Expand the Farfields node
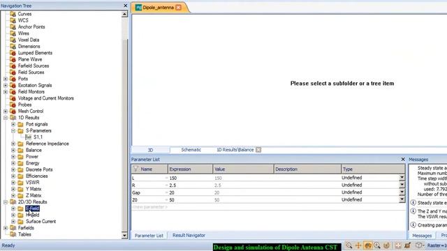Image resolution: width=447 pixels, height=251 pixels. 6,228
